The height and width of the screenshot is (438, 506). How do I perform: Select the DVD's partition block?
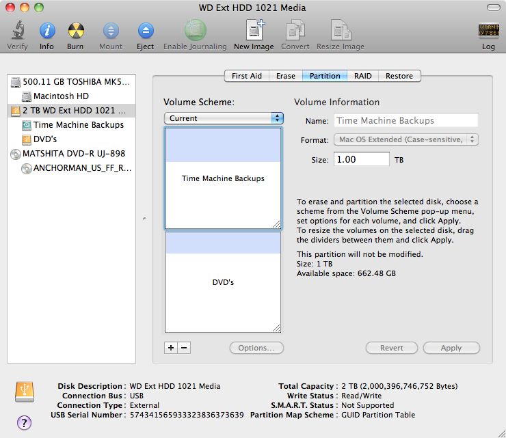(x=223, y=282)
